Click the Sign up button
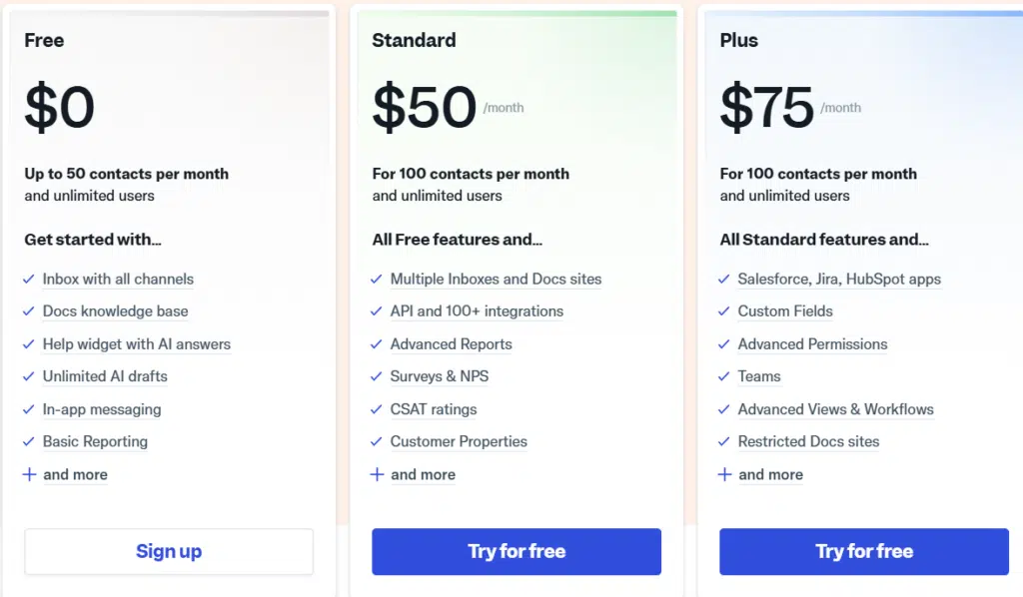Image resolution: width=1023 pixels, height=597 pixels. pos(169,551)
